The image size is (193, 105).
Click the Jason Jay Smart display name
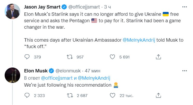(41, 7)
